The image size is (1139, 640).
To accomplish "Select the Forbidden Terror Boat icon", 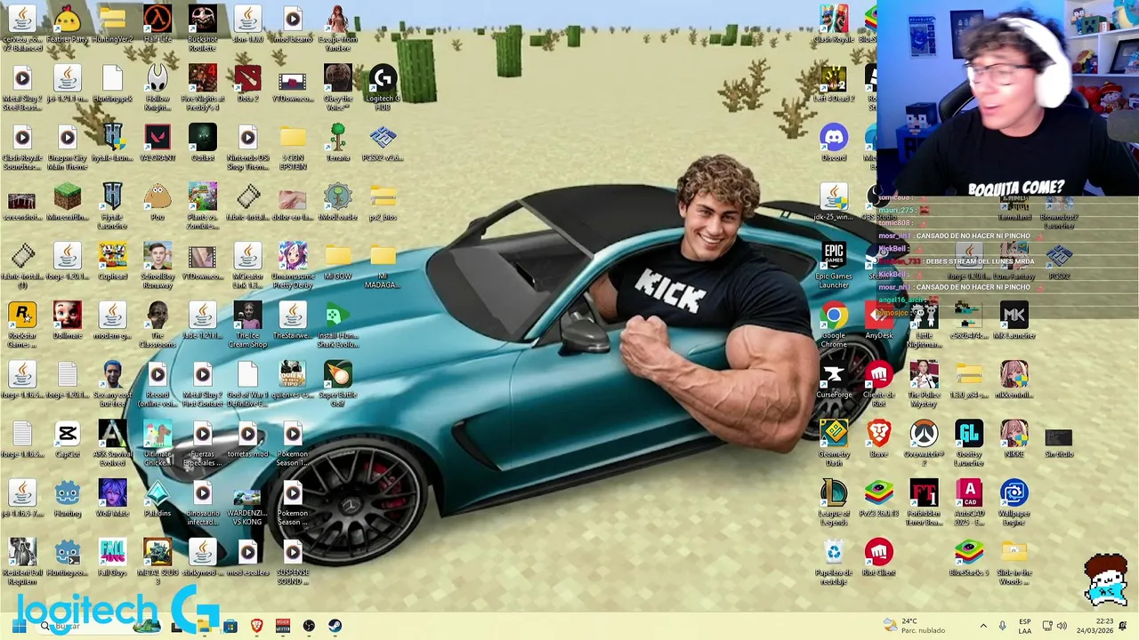I will click(x=924, y=501).
